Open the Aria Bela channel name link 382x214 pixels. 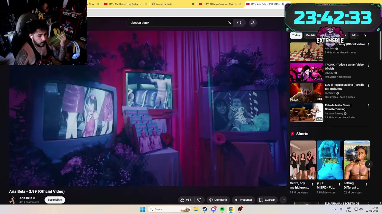(x=26, y=198)
